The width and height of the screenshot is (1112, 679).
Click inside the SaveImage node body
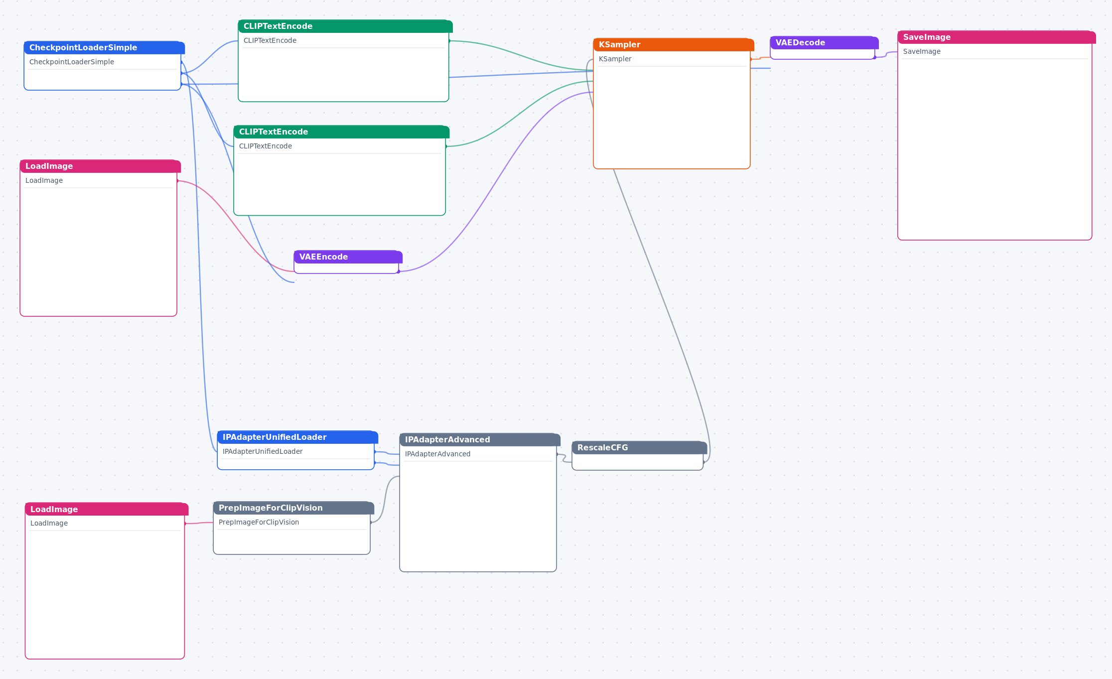click(x=994, y=149)
